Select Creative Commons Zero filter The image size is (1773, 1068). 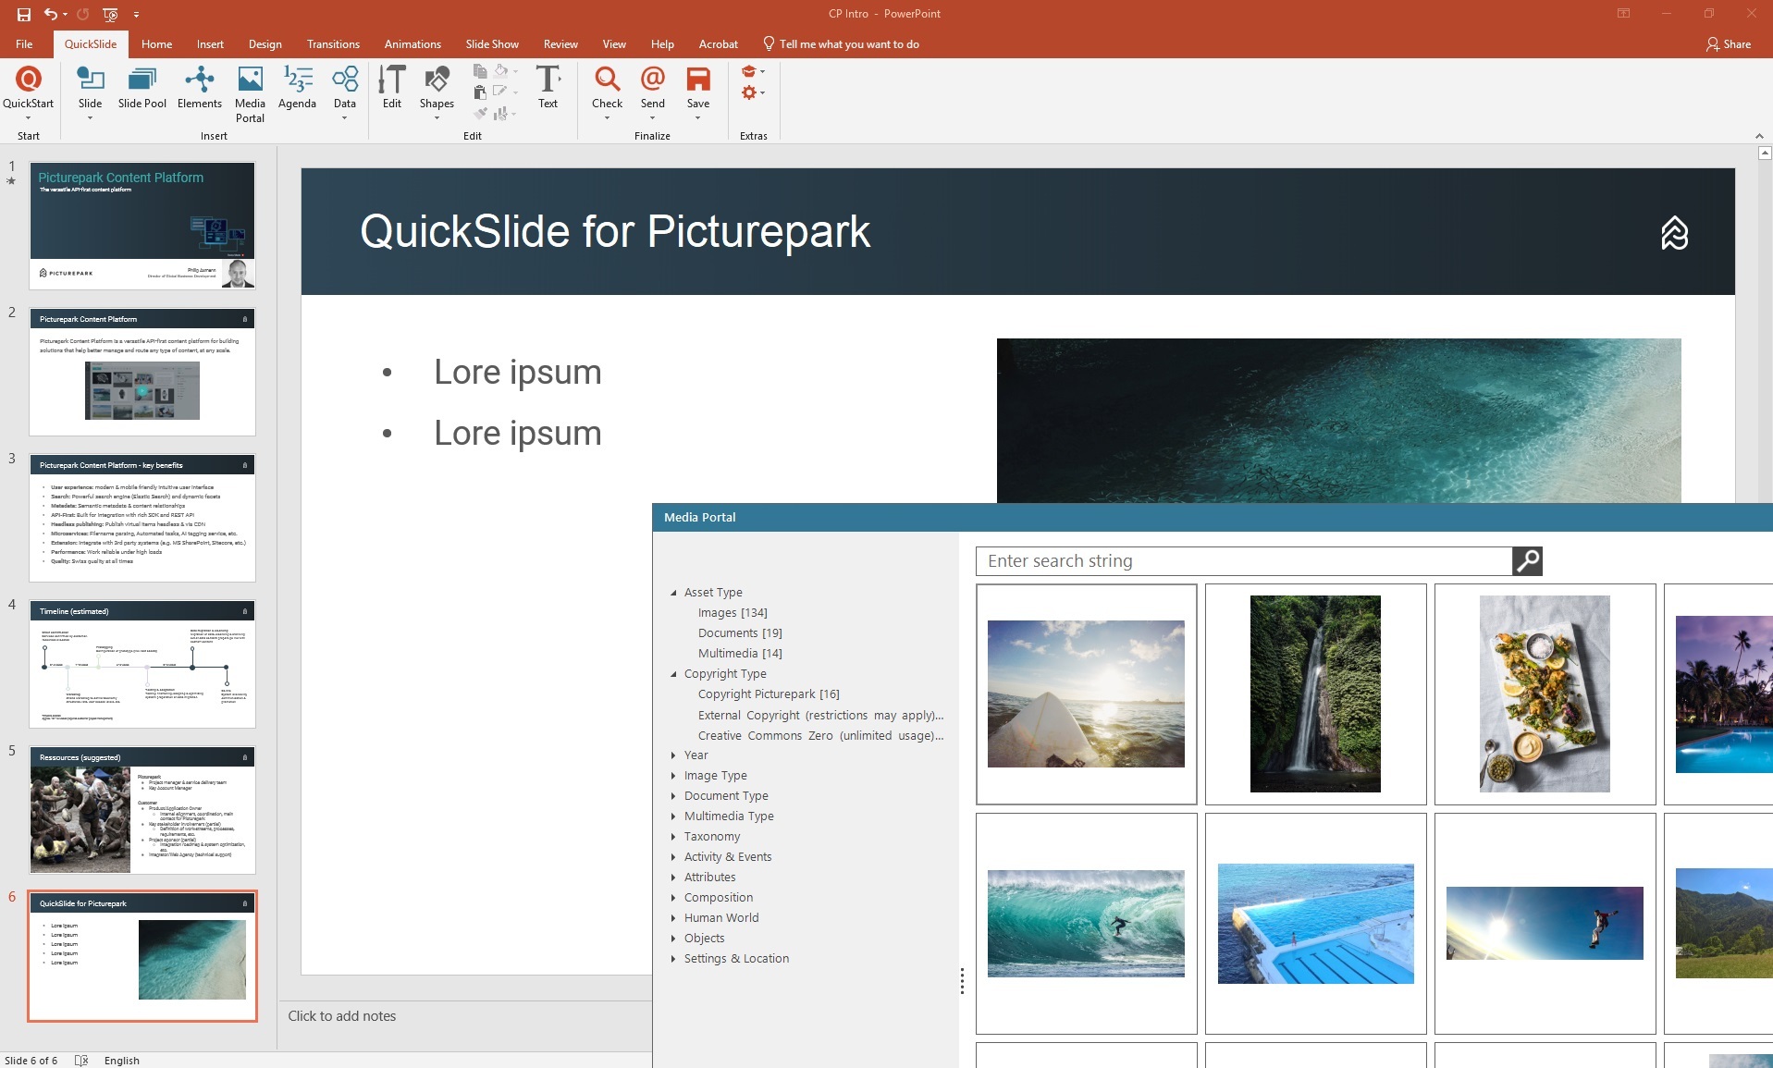(820, 736)
